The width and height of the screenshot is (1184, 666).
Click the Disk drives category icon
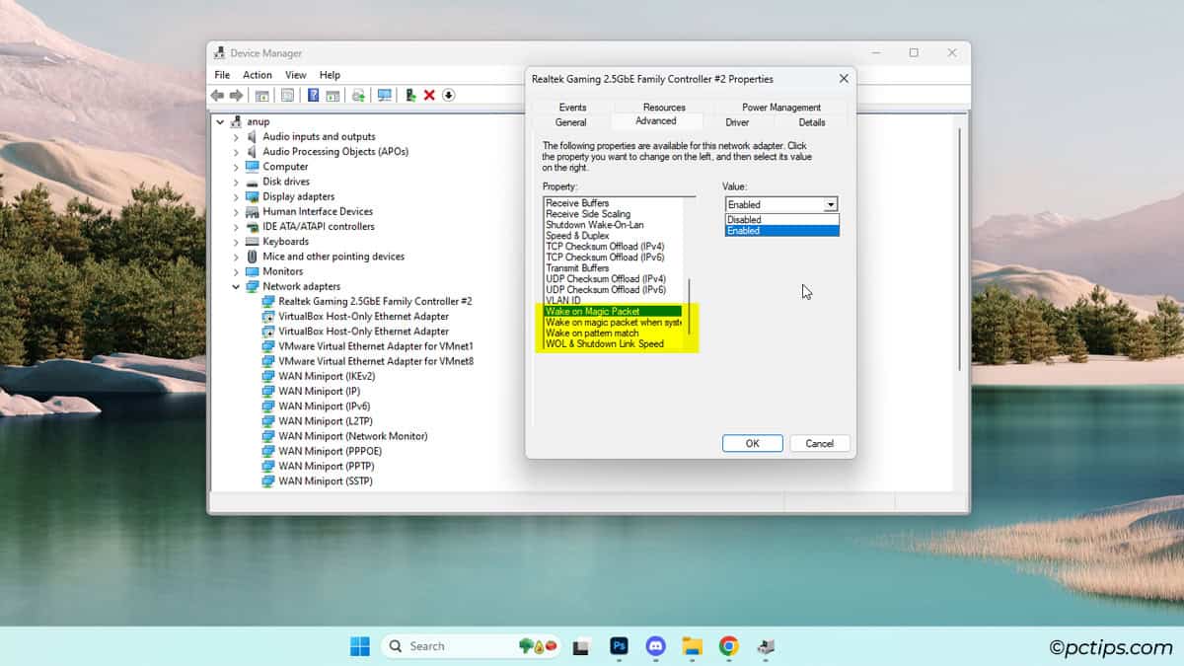pyautogui.click(x=253, y=182)
